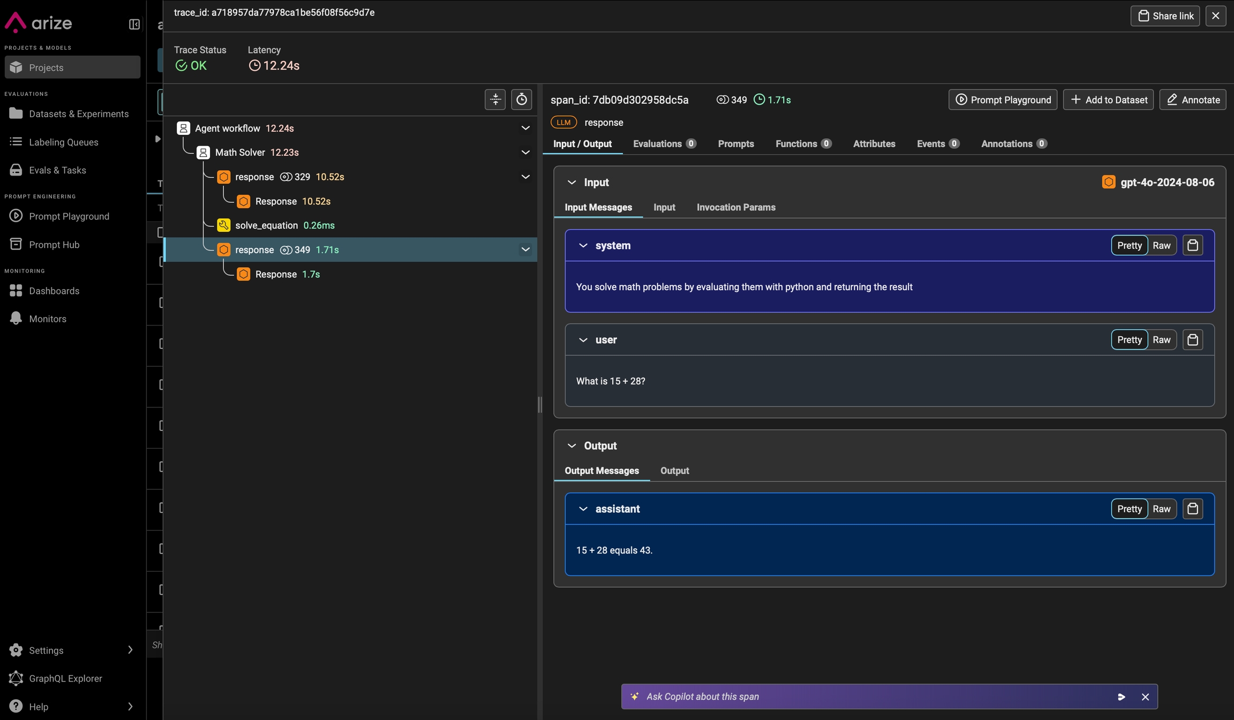Select the solve_equation tool span
This screenshot has height=720, width=1234.
coord(266,225)
